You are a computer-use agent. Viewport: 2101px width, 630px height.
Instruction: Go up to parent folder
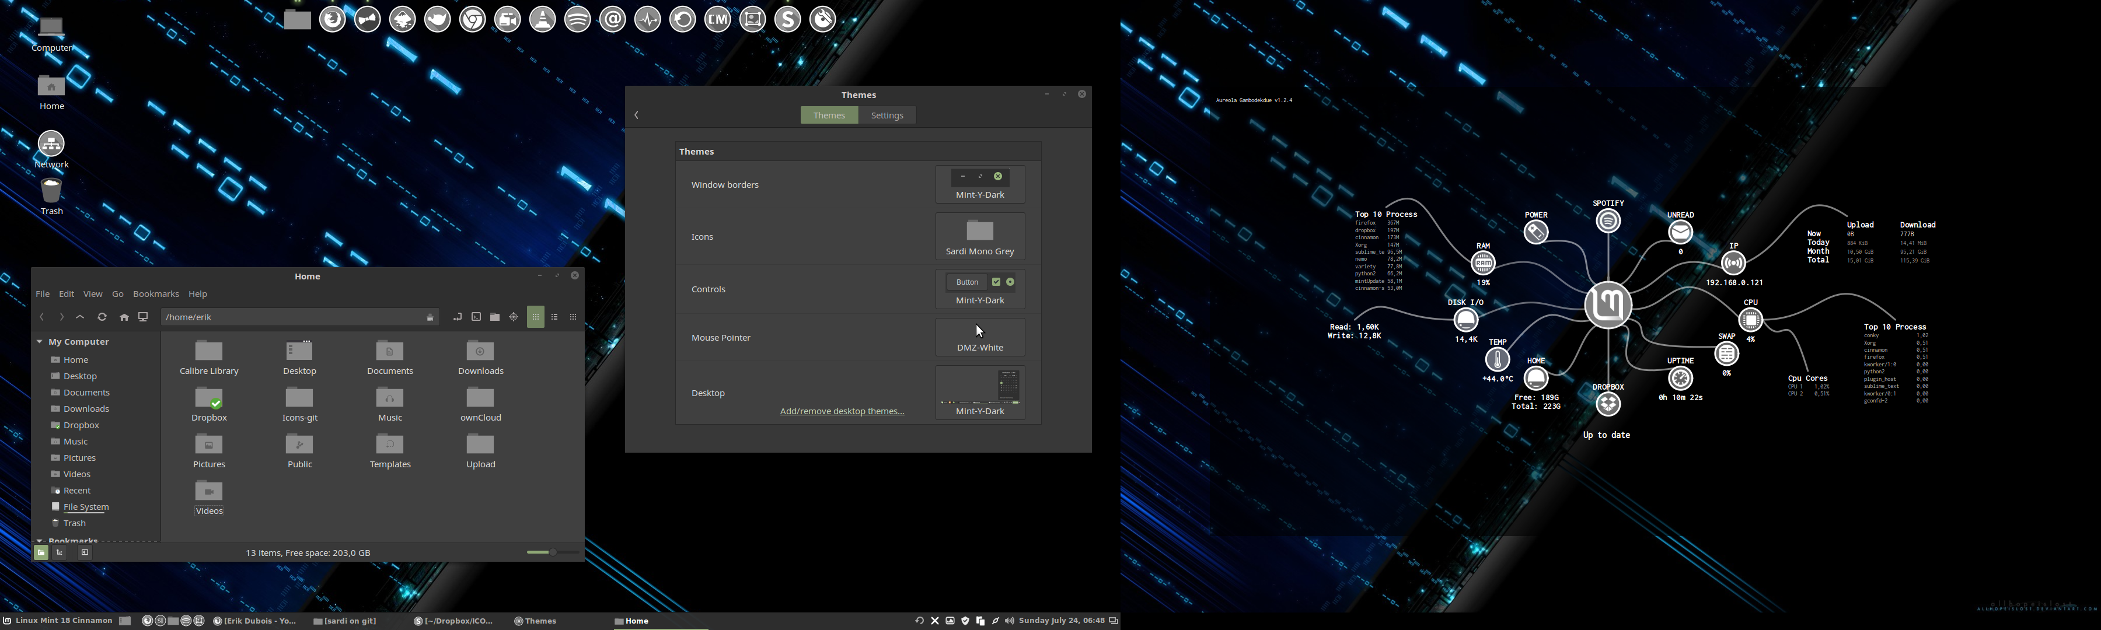coord(80,317)
